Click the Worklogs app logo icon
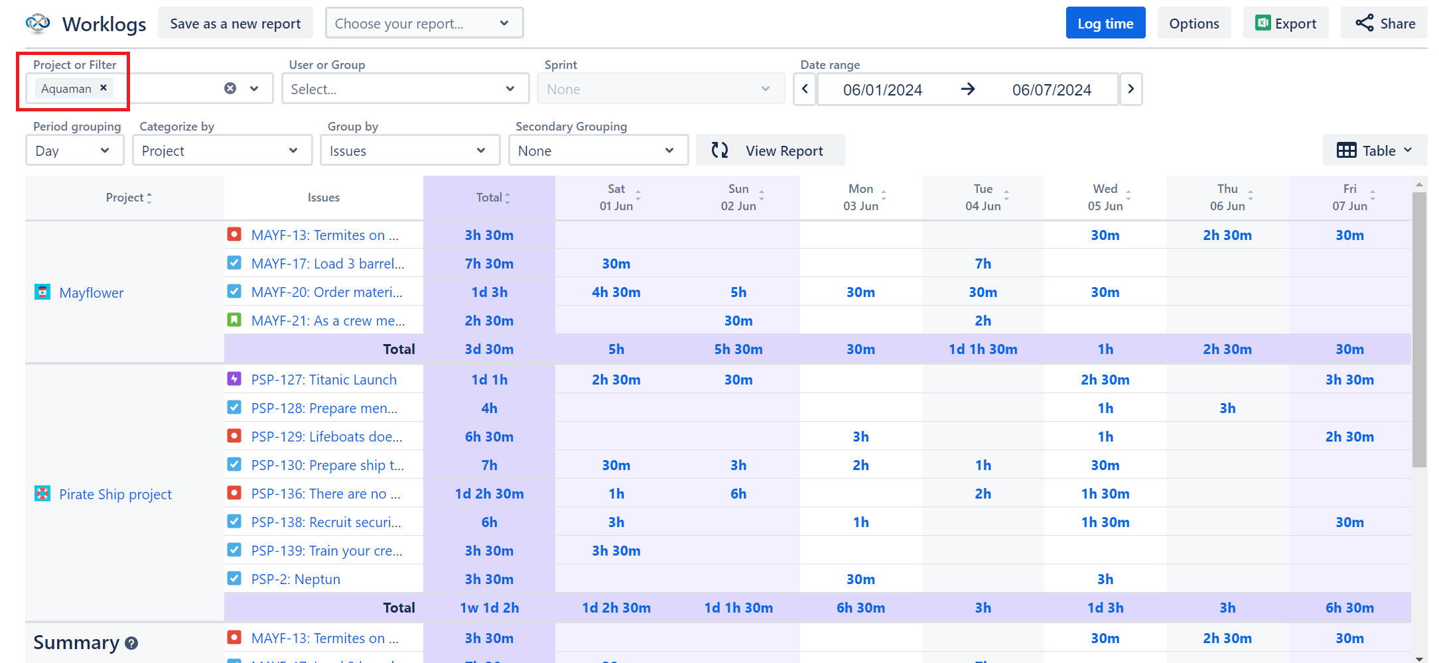 (x=38, y=23)
